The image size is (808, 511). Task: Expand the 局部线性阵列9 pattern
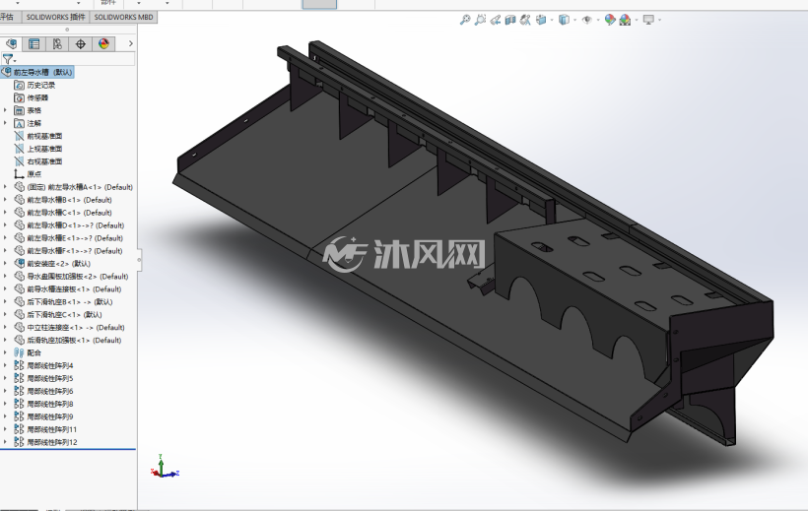(6, 416)
